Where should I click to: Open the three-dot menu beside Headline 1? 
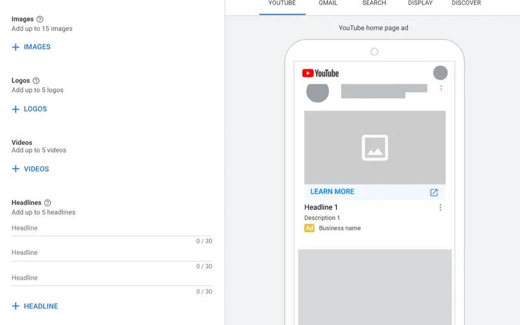(x=441, y=207)
